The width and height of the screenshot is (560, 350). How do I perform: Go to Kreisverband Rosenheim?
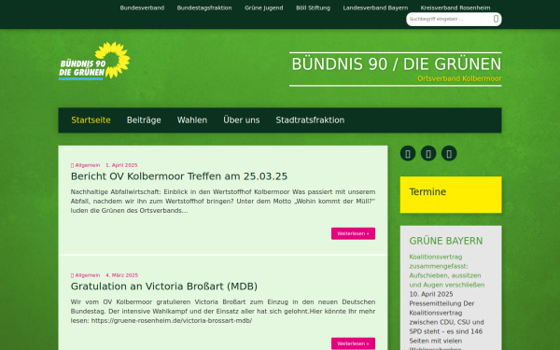455,7
